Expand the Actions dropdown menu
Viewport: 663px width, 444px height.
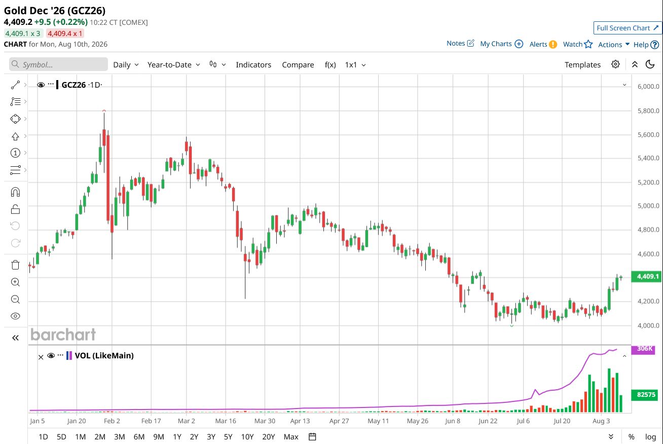614,45
